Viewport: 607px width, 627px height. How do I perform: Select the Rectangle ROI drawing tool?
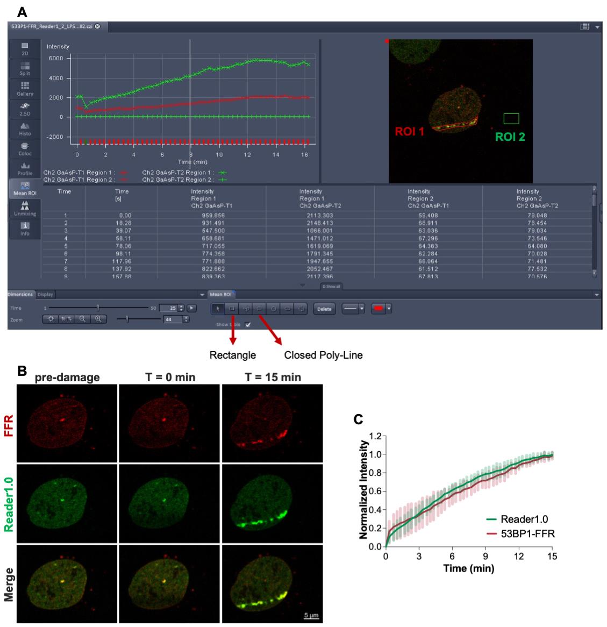point(232,309)
